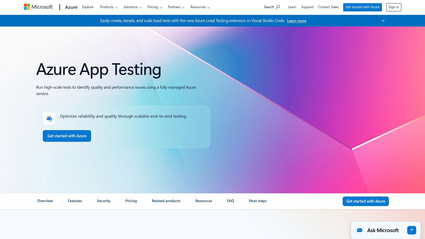Click the 'Optimize reliability and quality' text
The width and height of the screenshot is (425, 239).
[x=123, y=116]
